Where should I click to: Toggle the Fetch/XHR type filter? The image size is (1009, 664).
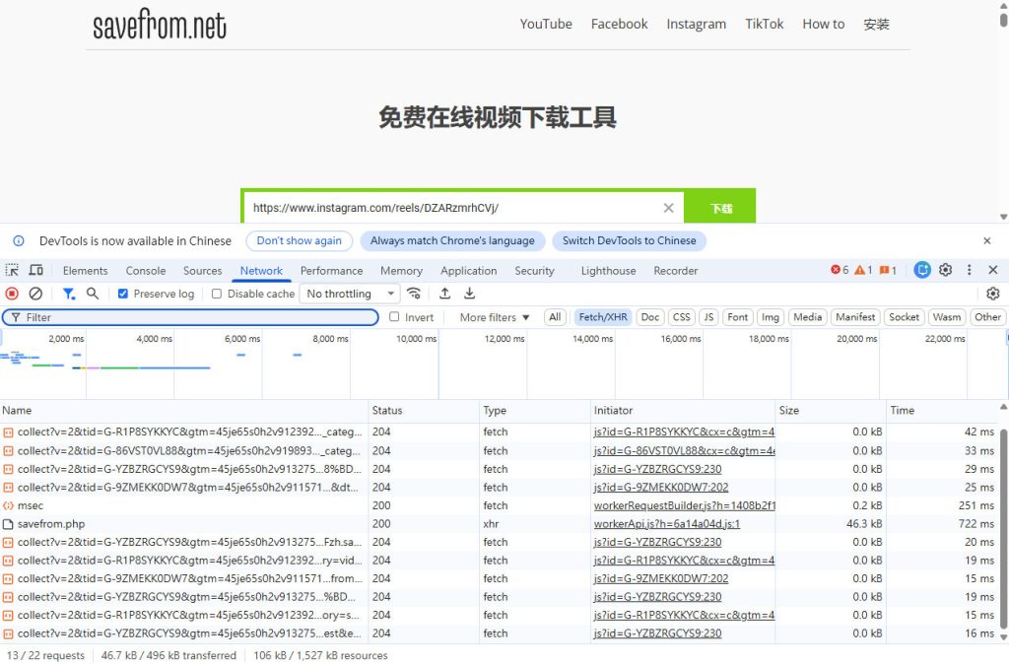pos(603,317)
